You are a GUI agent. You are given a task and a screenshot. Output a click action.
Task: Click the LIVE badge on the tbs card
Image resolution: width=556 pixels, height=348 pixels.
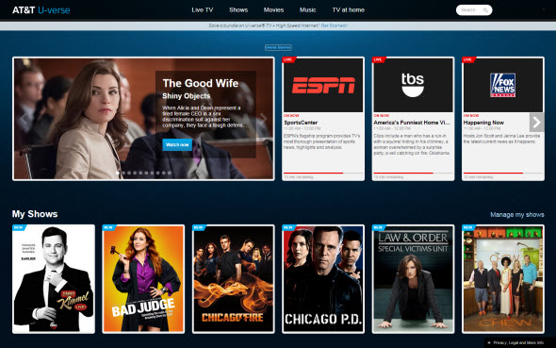378,59
